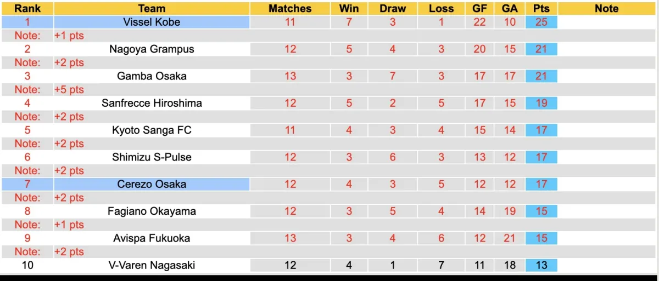
Task: Select the Nagoya Grampus team name
Action: tap(152, 49)
